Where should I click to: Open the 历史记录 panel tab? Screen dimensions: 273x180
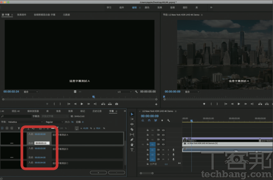point(97,111)
